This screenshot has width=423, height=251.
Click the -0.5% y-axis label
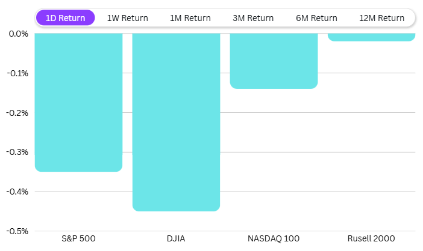(x=18, y=231)
